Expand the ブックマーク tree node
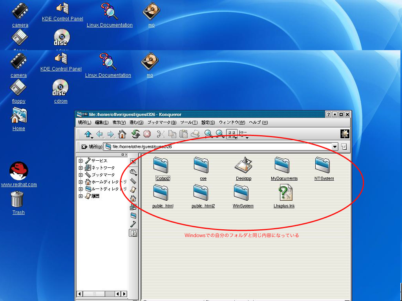Image resolution: width=402 pixels, height=301 pixels. (81, 175)
